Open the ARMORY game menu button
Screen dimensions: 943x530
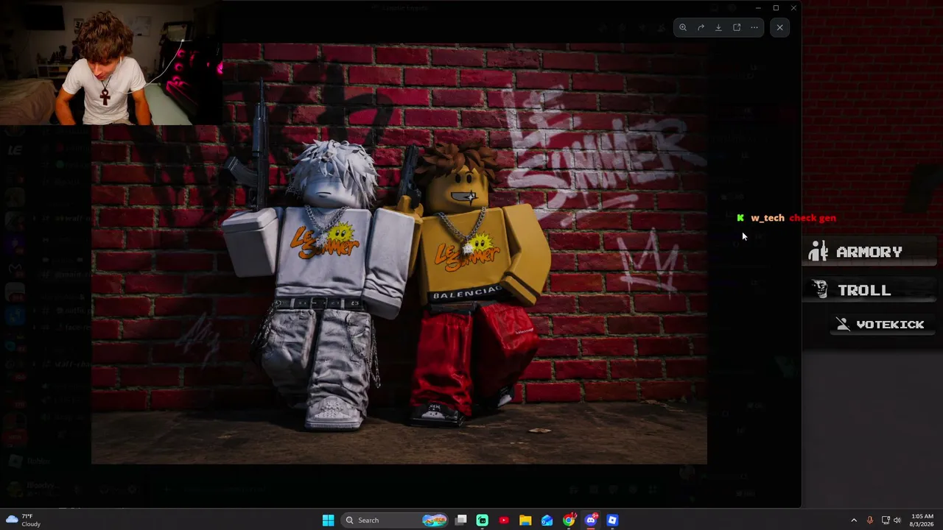[x=869, y=252]
